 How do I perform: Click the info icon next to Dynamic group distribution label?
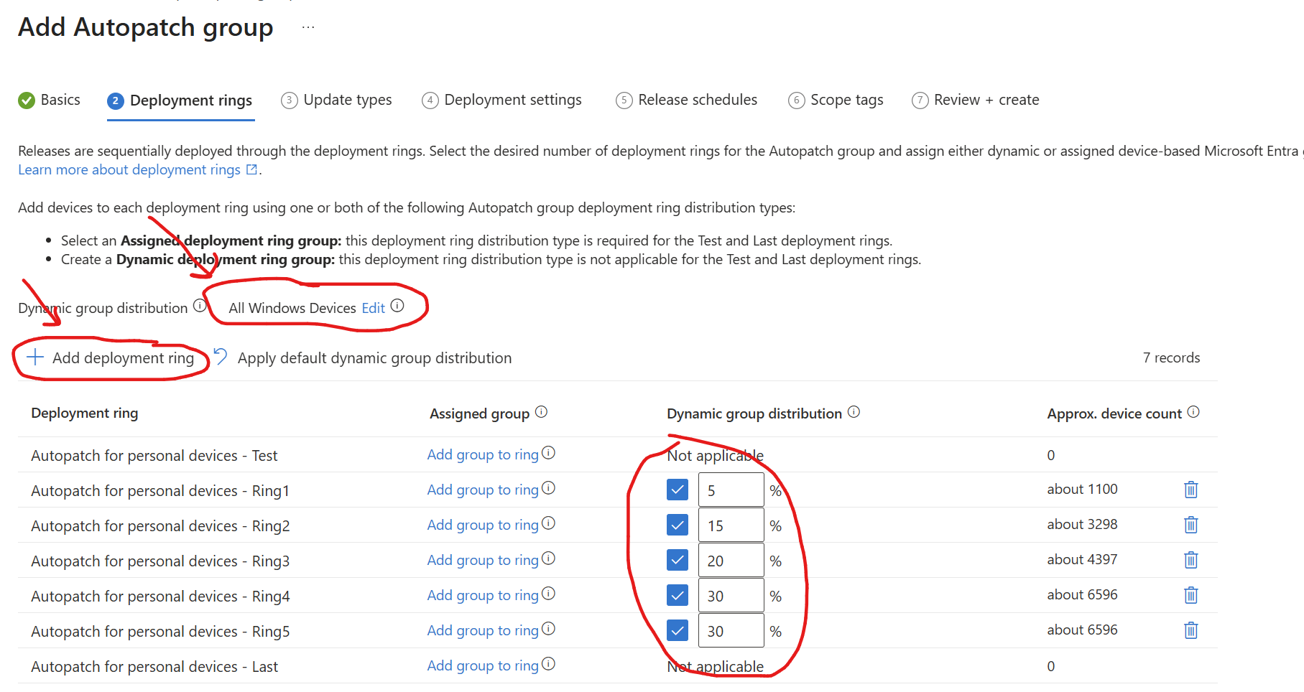[200, 306]
